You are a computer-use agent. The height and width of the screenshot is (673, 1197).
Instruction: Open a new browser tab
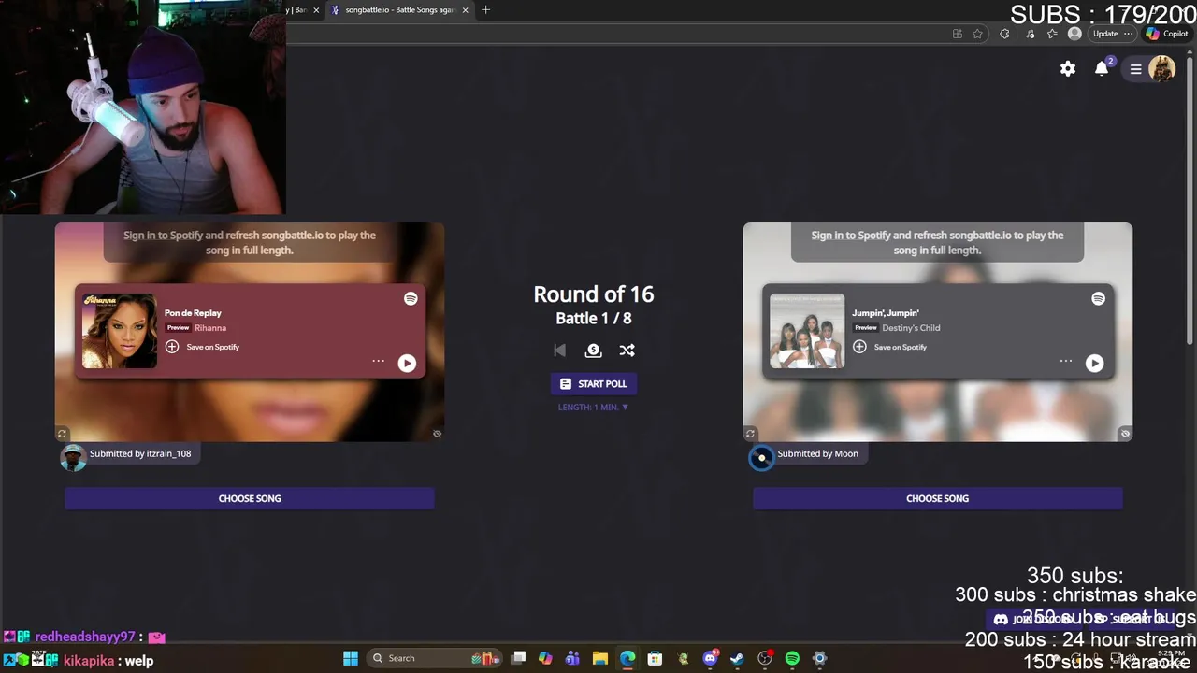(x=485, y=10)
